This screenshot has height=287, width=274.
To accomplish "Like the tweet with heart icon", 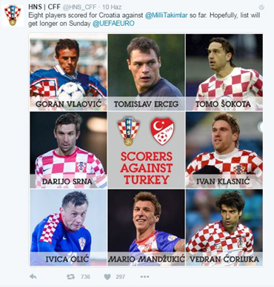I will [107, 277].
